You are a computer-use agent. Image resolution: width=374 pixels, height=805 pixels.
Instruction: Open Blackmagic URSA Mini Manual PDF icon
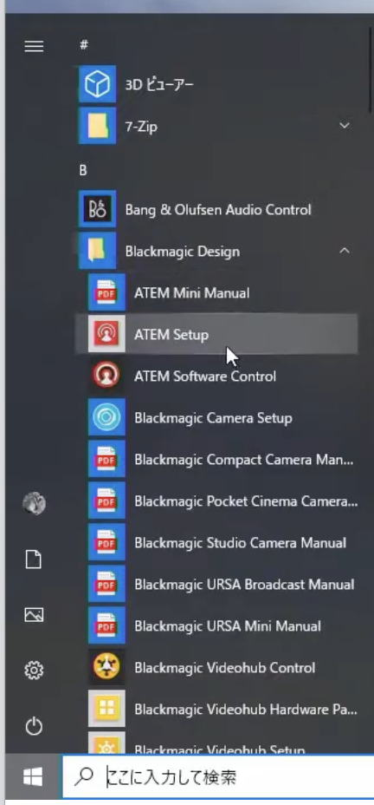click(106, 625)
